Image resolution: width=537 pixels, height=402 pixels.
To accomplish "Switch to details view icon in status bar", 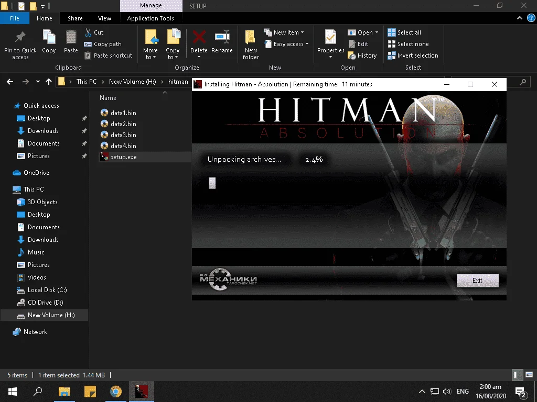I will click(x=518, y=375).
